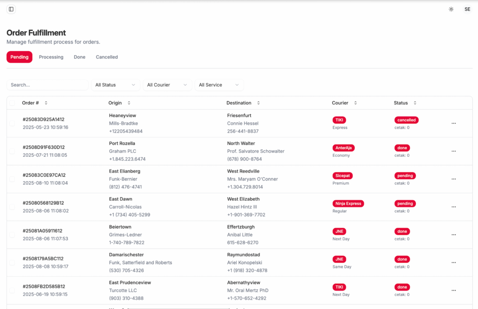478x309 pixels.
Task: Expand the All Service dropdown
Action: click(219, 85)
